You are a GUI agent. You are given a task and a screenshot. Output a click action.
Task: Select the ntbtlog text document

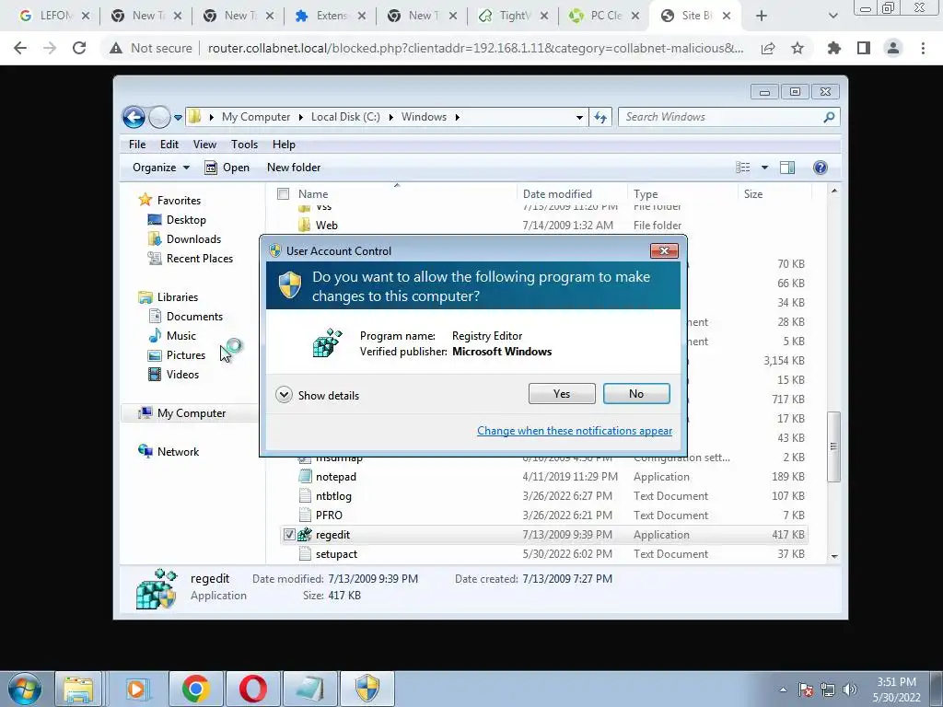pyautogui.click(x=543, y=495)
